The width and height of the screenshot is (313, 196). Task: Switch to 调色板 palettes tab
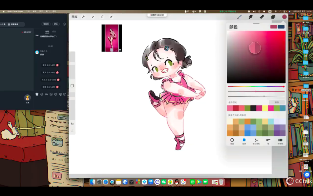pyautogui.click(x=280, y=141)
